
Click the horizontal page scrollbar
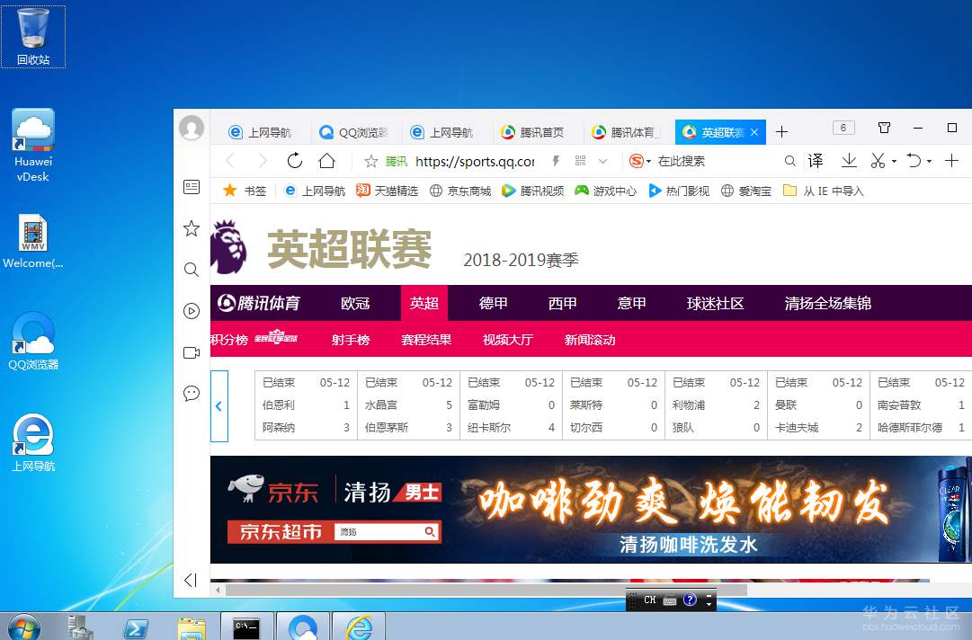point(486,590)
